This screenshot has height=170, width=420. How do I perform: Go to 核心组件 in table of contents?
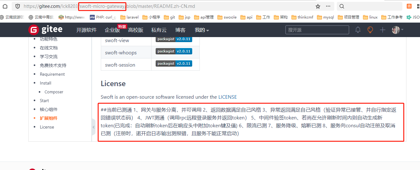[x=49, y=109]
